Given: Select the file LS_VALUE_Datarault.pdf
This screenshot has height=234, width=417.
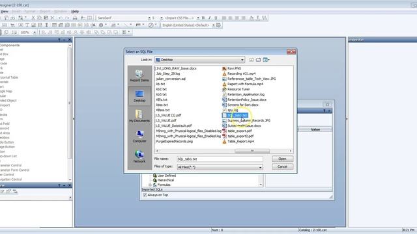Looking at the screenshot, I should point(174,125).
